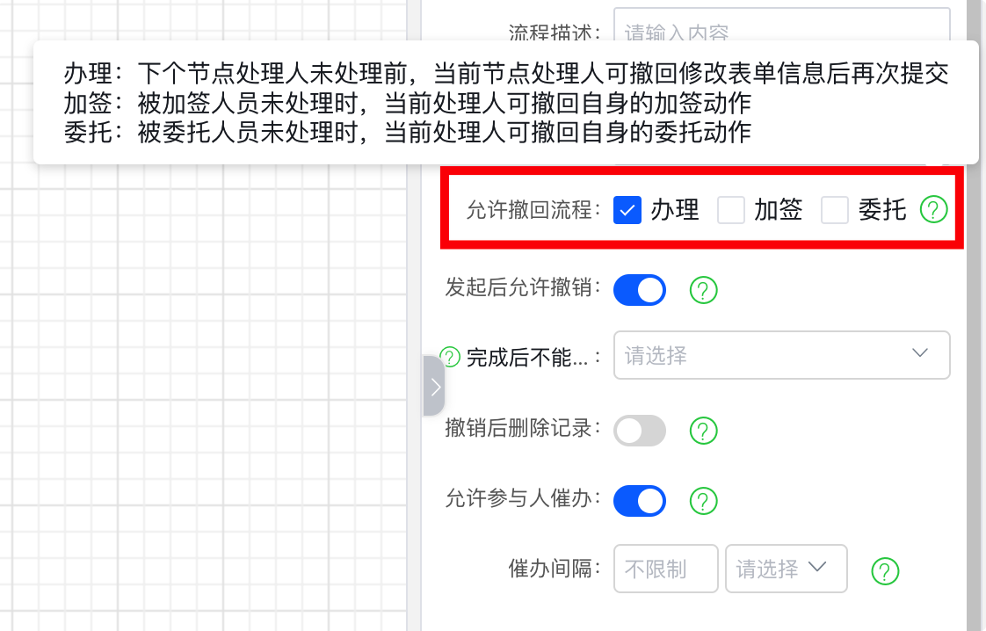Screen dimensions: 986x631
Task: Click help icon before 完成后不能 label
Action: point(450,357)
